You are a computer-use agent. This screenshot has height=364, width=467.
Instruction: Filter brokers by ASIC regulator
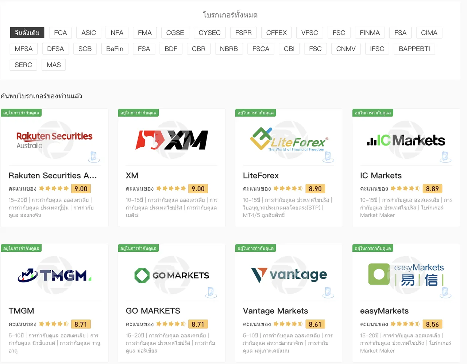pos(89,33)
